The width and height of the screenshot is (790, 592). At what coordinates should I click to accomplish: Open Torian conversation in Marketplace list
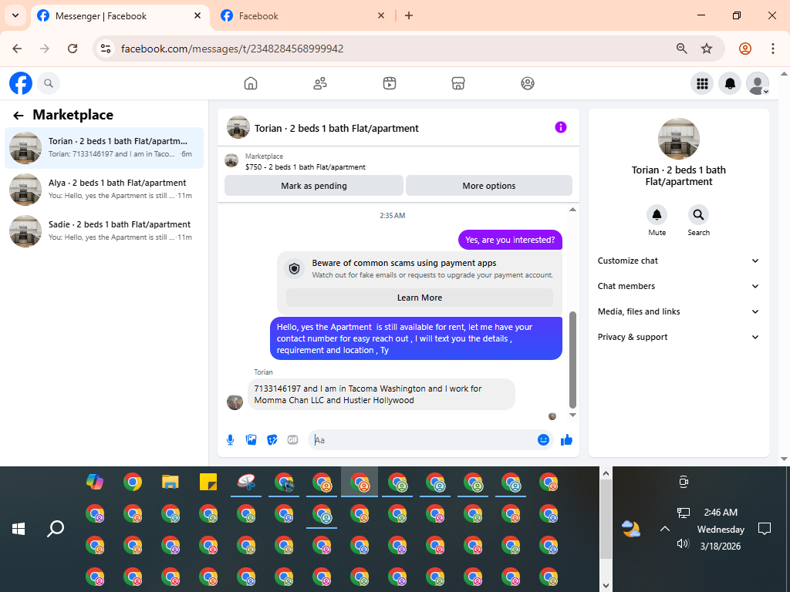(x=104, y=148)
